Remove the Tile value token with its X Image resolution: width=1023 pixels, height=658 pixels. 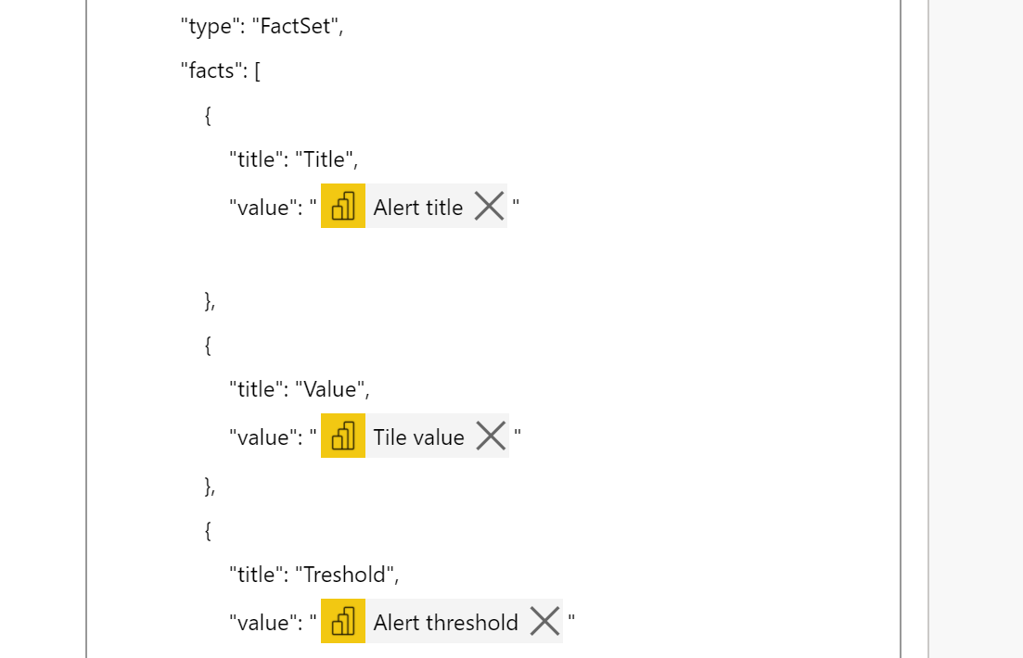490,436
